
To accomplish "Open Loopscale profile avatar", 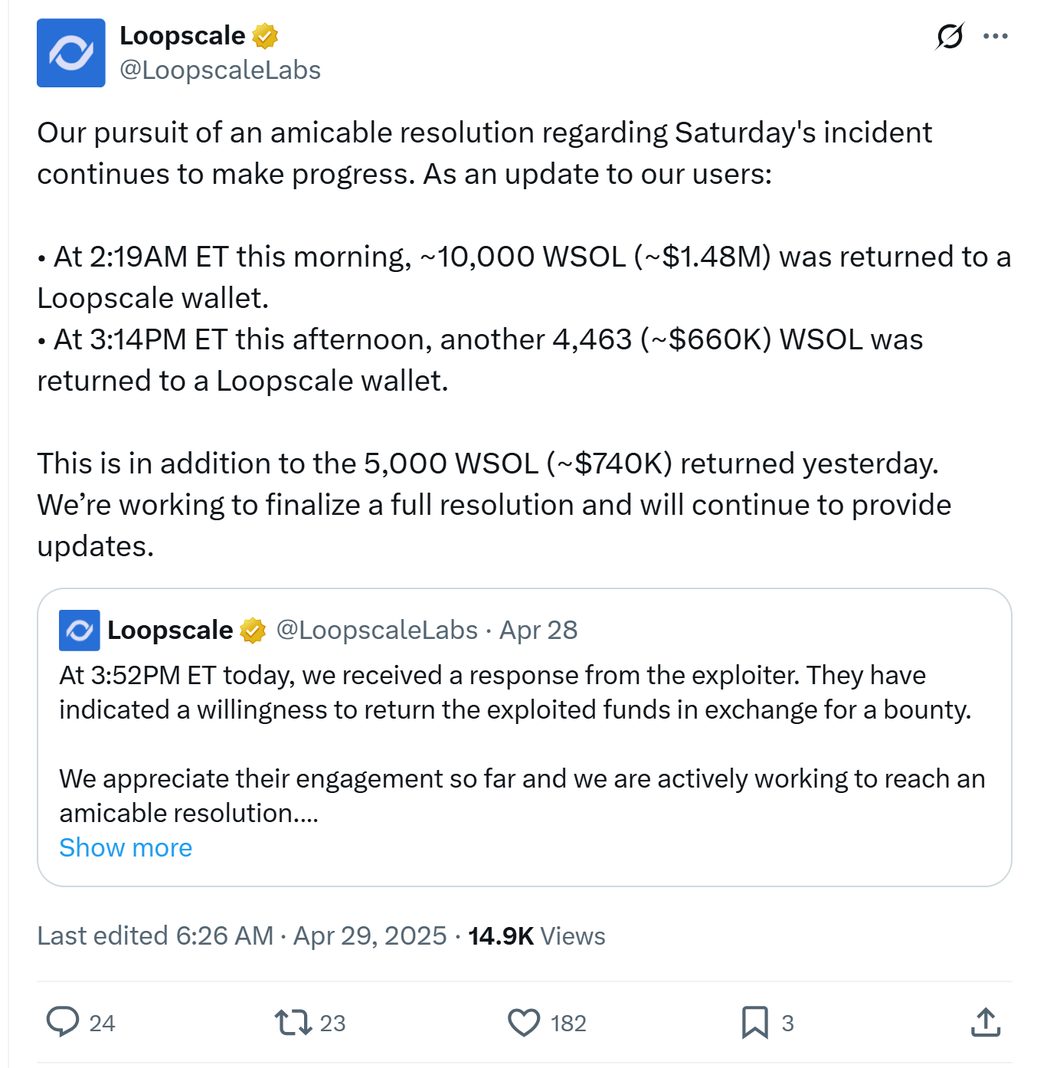I will coord(71,53).
